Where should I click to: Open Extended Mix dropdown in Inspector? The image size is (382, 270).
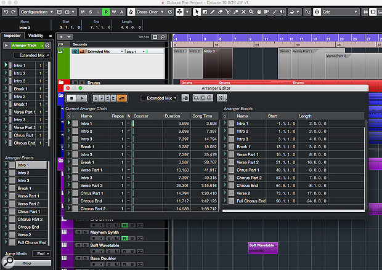pos(32,55)
